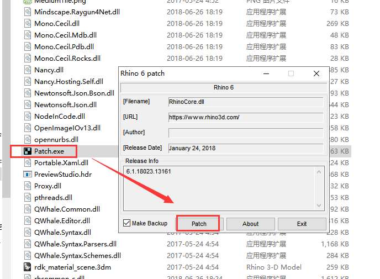380x279 pixels.
Task: Select the Nancy.dll file icon
Action: (x=27, y=70)
